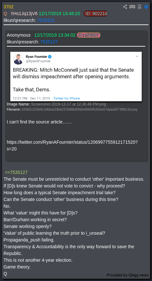152x281 pixels.
Task: Click the >>7535127 reply reference
Action: point(16,172)
